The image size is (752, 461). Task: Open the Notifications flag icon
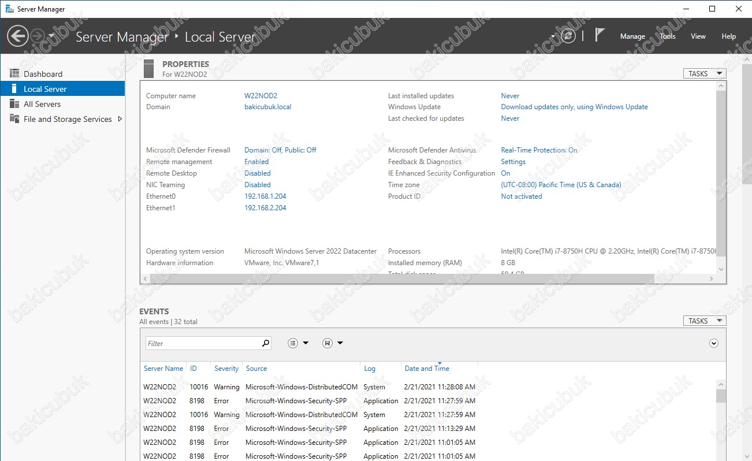(600, 35)
